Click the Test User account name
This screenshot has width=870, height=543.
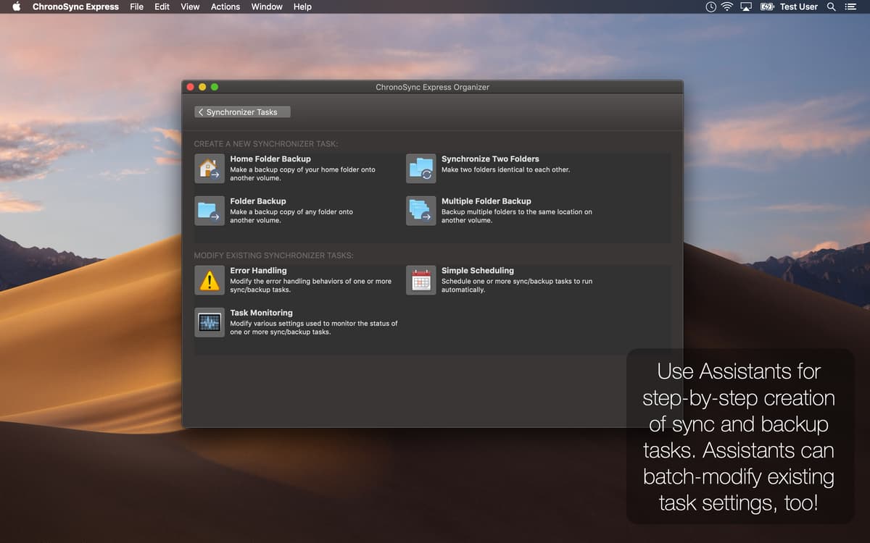pos(798,7)
